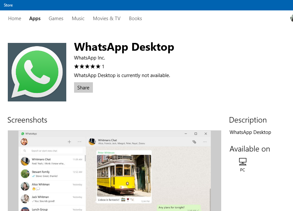Viewport: 293px width, 211px height.
Task: Click the PC label under Available on
Action: coord(243,170)
